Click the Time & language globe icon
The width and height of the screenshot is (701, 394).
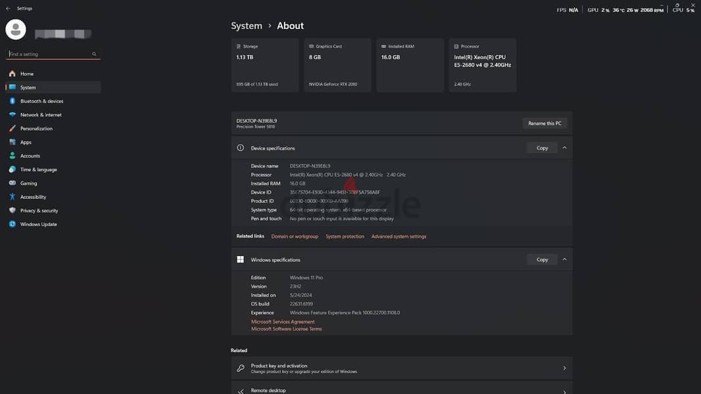point(12,169)
